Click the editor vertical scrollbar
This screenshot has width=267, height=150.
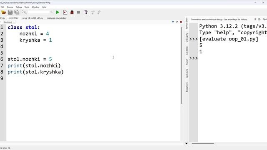pos(181,65)
